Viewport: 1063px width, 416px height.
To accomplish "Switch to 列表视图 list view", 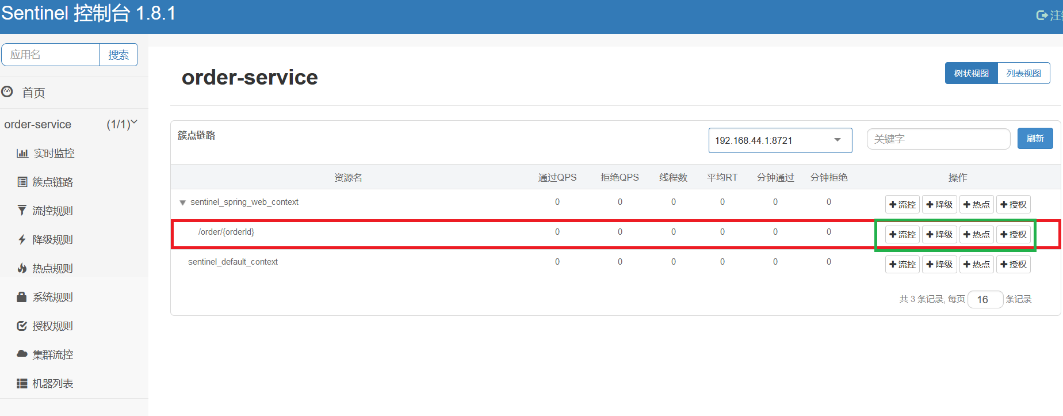I will tap(1024, 73).
